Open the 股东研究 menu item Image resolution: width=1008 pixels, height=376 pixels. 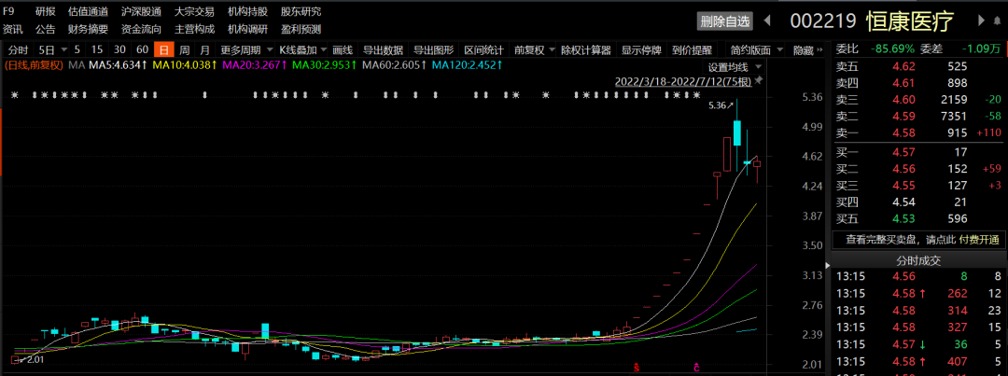301,11
